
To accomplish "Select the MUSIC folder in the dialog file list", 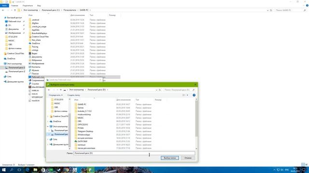I will (81, 118).
